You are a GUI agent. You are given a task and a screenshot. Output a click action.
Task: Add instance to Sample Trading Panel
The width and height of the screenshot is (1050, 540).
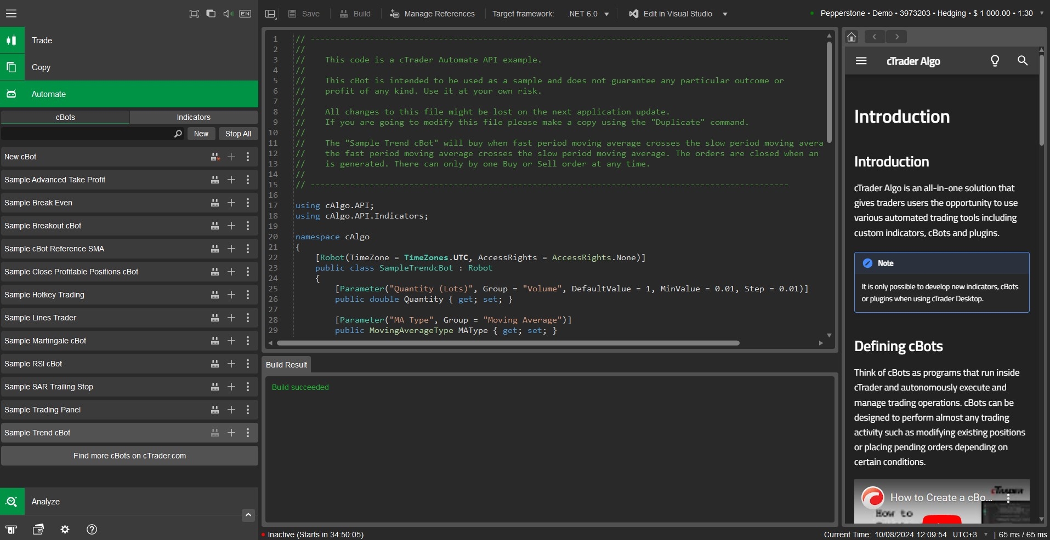(x=231, y=410)
